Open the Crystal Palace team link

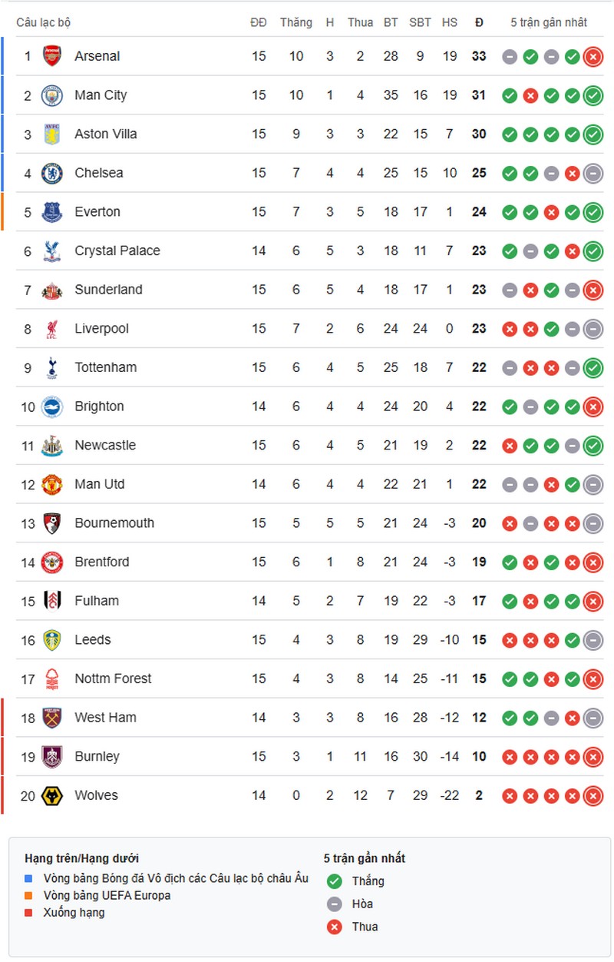pyautogui.click(x=117, y=250)
